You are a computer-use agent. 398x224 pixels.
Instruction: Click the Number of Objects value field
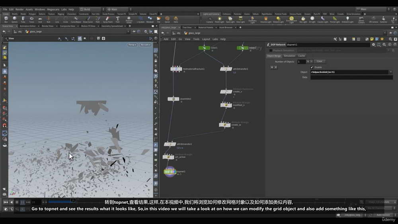click(302, 61)
